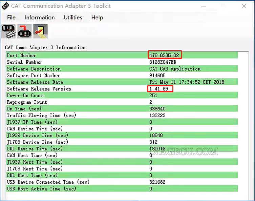Select the 'Power On Count' label
Viewport: 255px width, 201px height.
25,95
